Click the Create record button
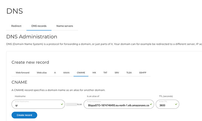This screenshot has height=121, width=202. point(24,115)
